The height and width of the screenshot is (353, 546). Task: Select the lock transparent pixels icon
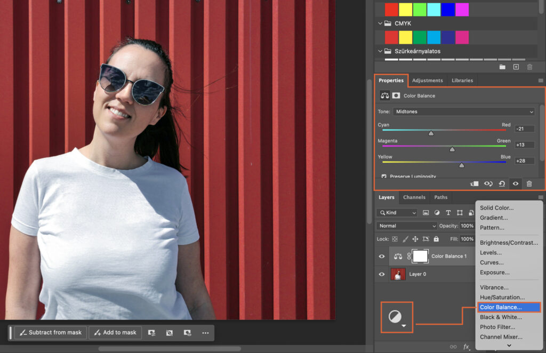coord(394,239)
